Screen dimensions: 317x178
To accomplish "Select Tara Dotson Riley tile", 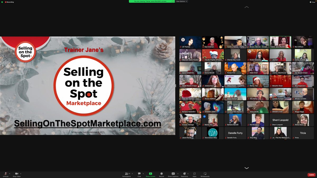I will click(x=213, y=133).
